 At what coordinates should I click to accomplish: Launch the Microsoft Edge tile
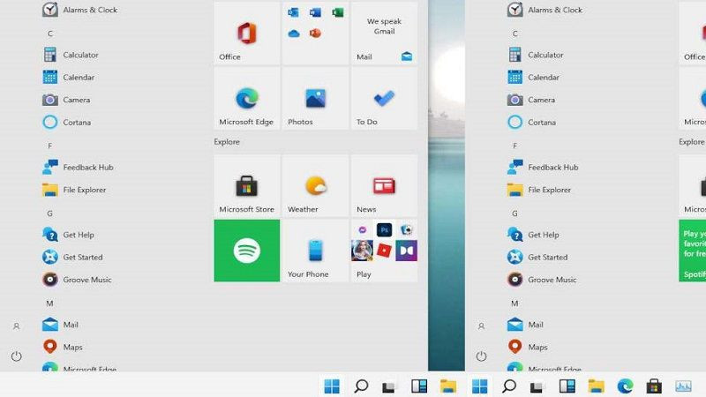tap(247, 99)
